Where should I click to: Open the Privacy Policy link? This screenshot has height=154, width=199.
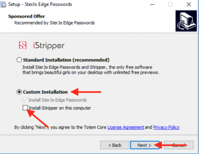[x=166, y=127]
